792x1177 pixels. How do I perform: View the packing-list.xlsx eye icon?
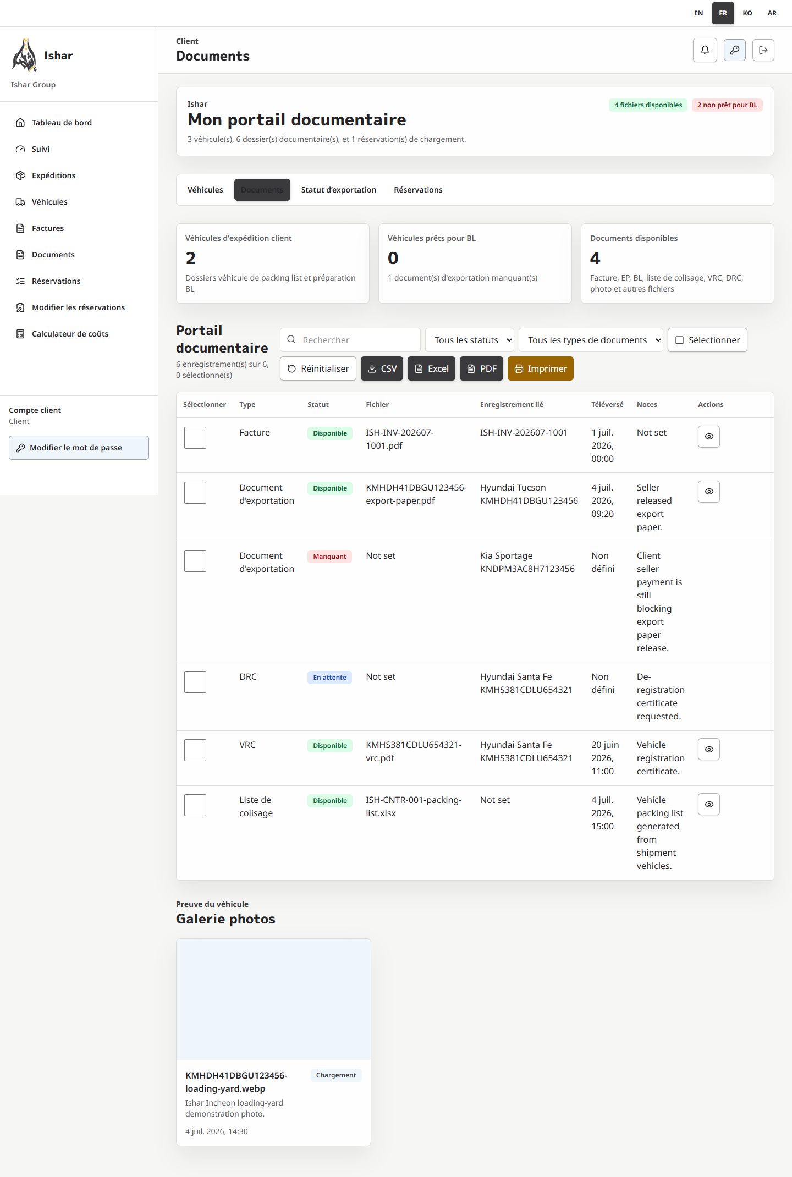pos(709,804)
